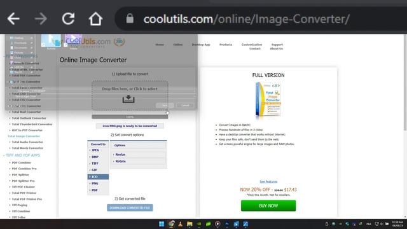Open Total Outlook Converter sidebar link

29,118
